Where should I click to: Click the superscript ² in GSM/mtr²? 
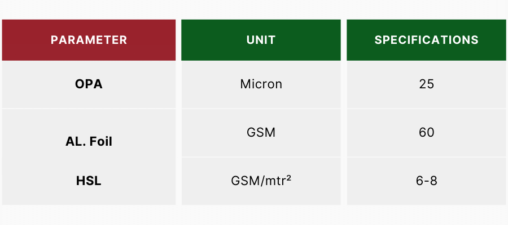tap(288, 179)
